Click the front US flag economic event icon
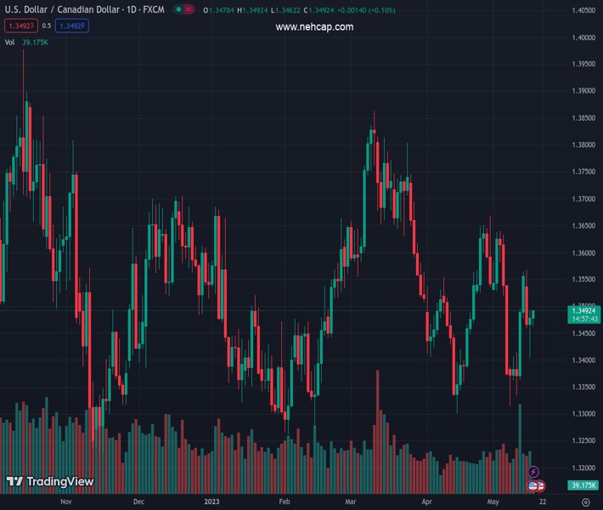This screenshot has height=510, width=603. point(533,485)
